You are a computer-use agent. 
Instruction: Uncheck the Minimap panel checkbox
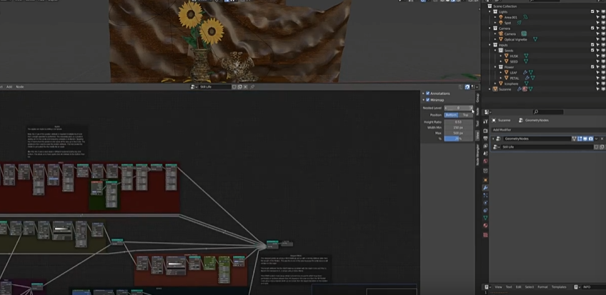[427, 100]
